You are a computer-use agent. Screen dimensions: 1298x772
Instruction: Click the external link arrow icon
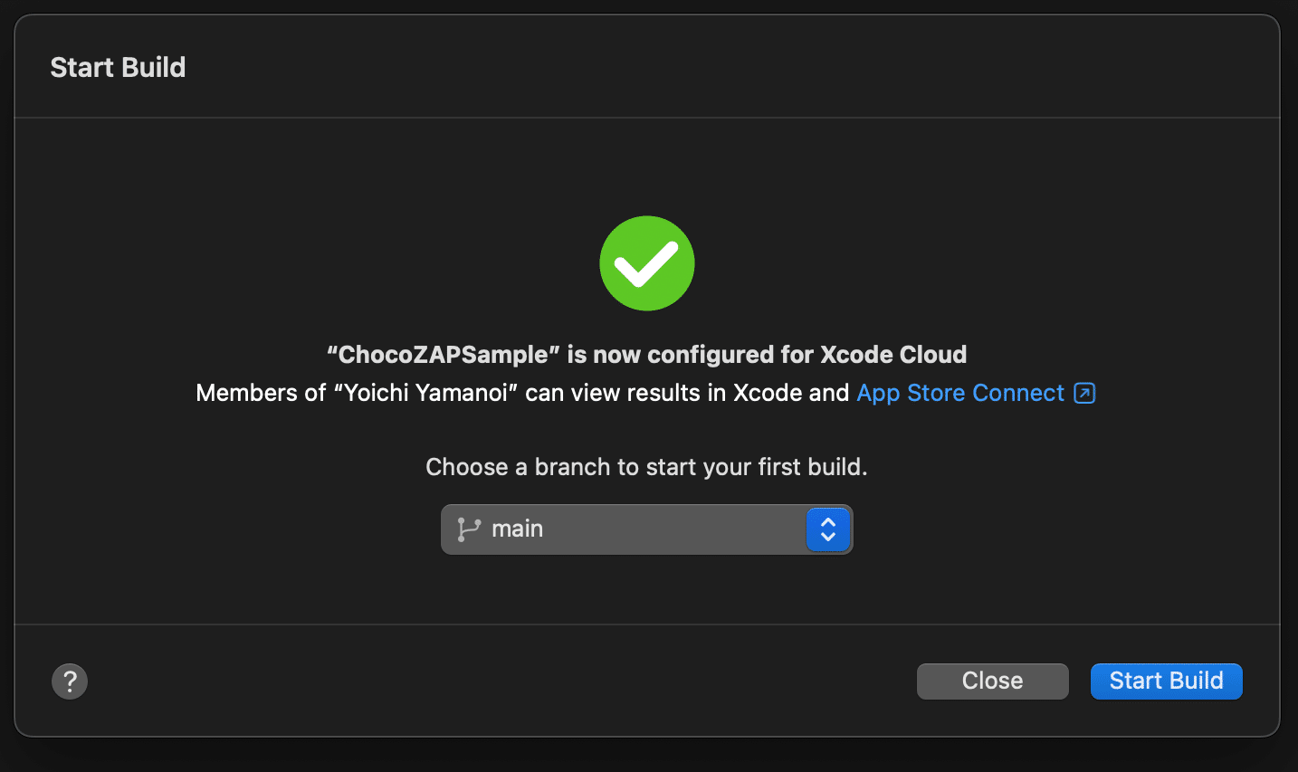click(x=1084, y=393)
